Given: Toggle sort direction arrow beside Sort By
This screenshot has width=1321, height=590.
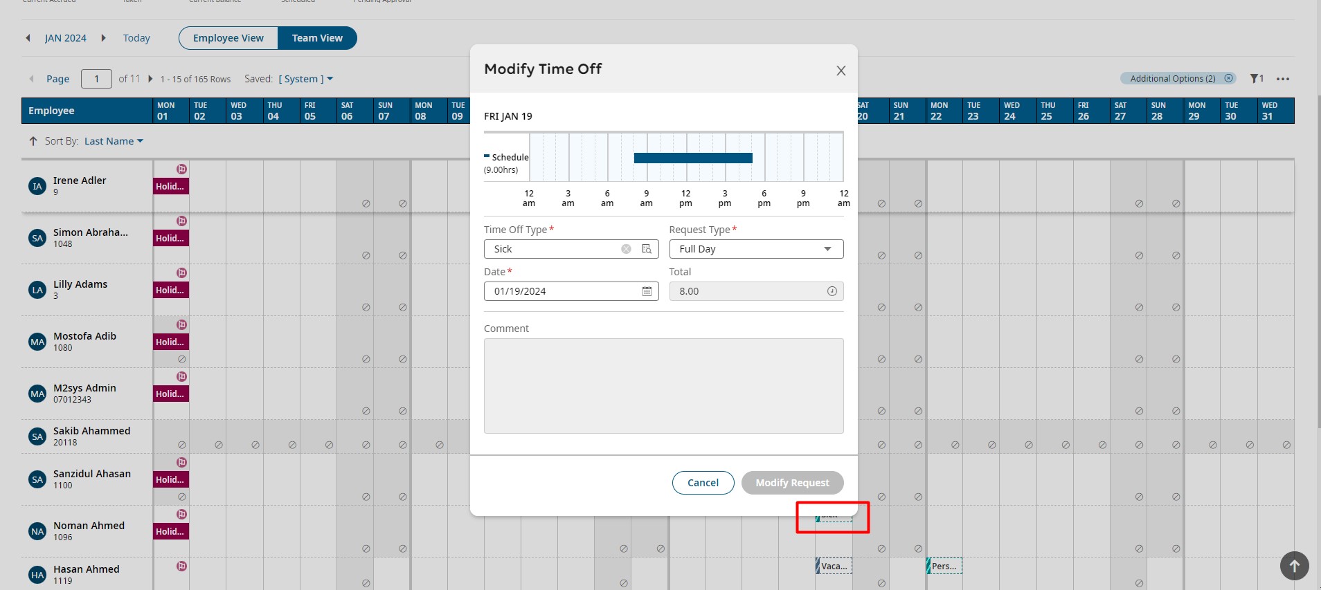Looking at the screenshot, I should tap(33, 141).
